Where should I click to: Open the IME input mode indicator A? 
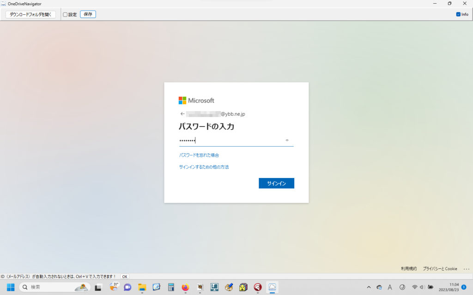pyautogui.click(x=390, y=287)
